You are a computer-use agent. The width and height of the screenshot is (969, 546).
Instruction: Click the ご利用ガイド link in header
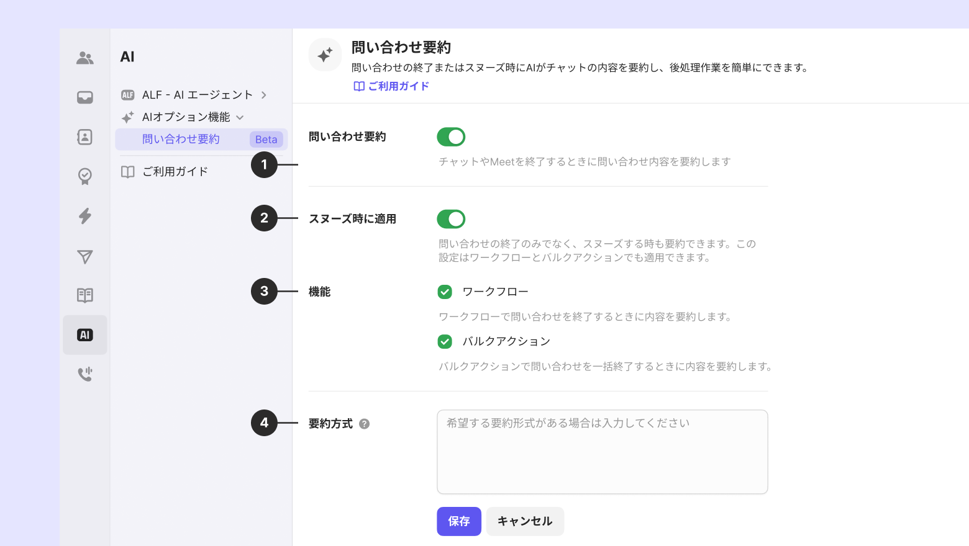pyautogui.click(x=392, y=86)
